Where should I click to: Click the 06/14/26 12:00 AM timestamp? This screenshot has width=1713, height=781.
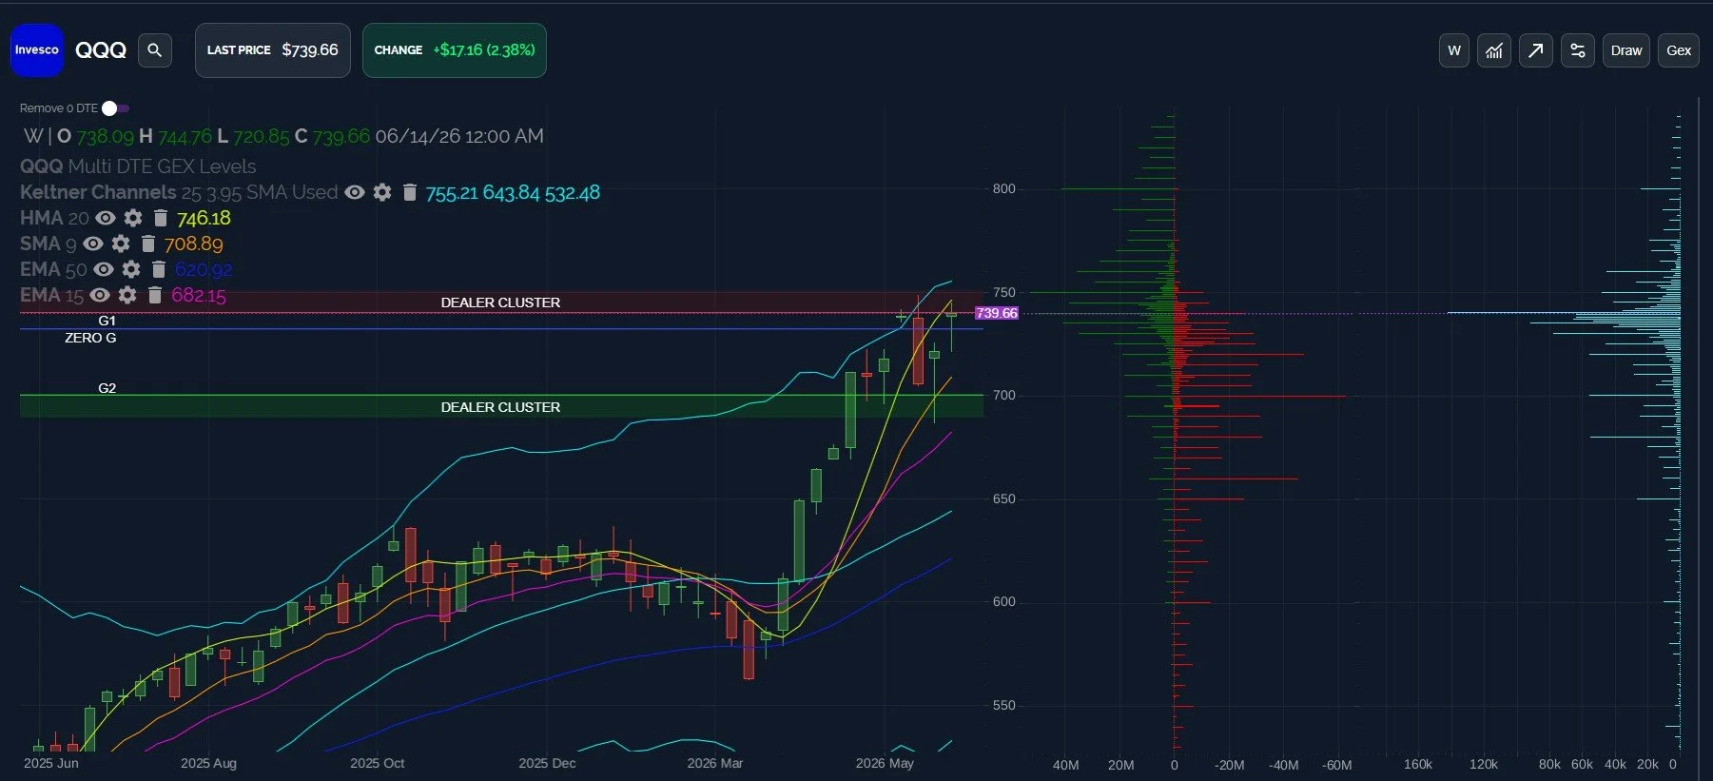[459, 136]
